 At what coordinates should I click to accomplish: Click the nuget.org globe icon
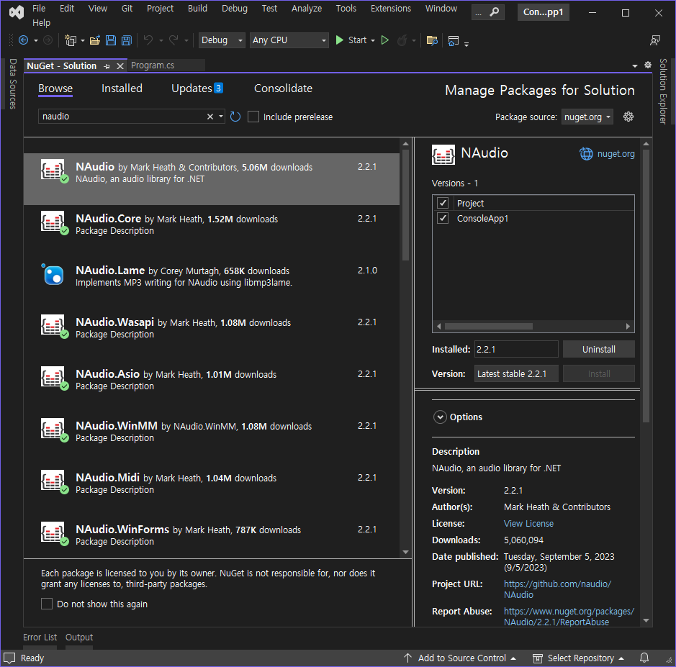pos(586,154)
